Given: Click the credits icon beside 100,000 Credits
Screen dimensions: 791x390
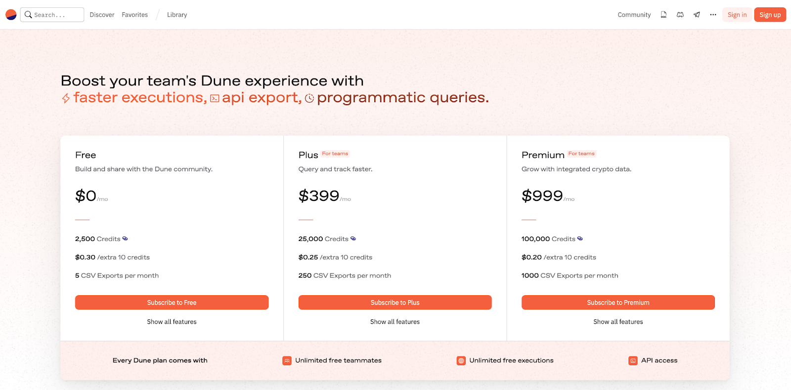Looking at the screenshot, I should click(579, 238).
